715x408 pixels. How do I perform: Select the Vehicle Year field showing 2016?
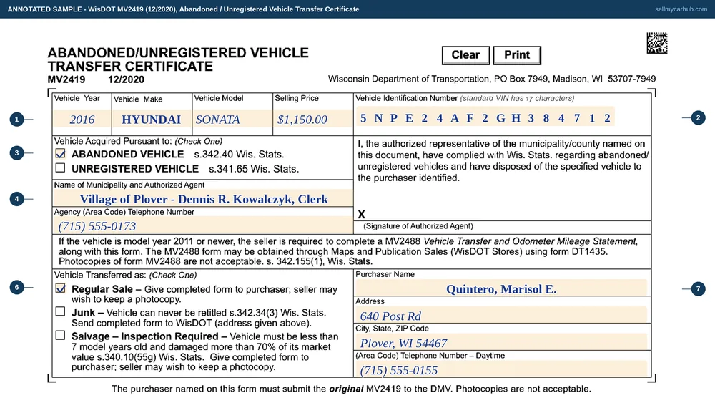pyautogui.click(x=82, y=119)
